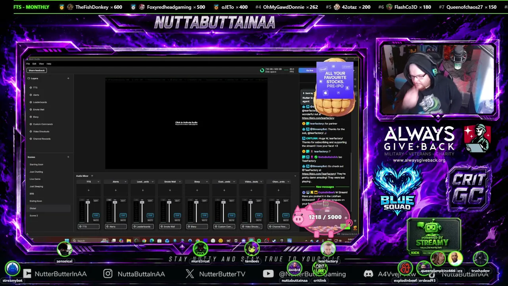
Task: Open the Windows Start menu
Action: (x=67, y=241)
